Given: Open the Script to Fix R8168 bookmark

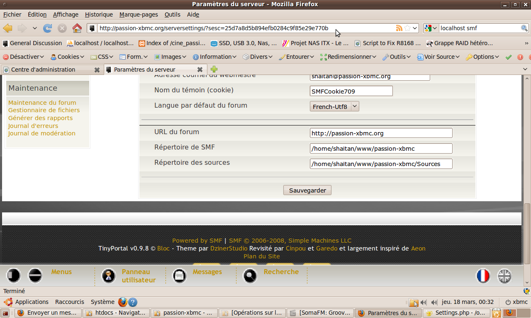Looking at the screenshot, I should click(388, 43).
